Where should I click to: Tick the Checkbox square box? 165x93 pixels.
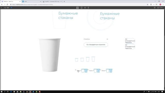point(107,39)
